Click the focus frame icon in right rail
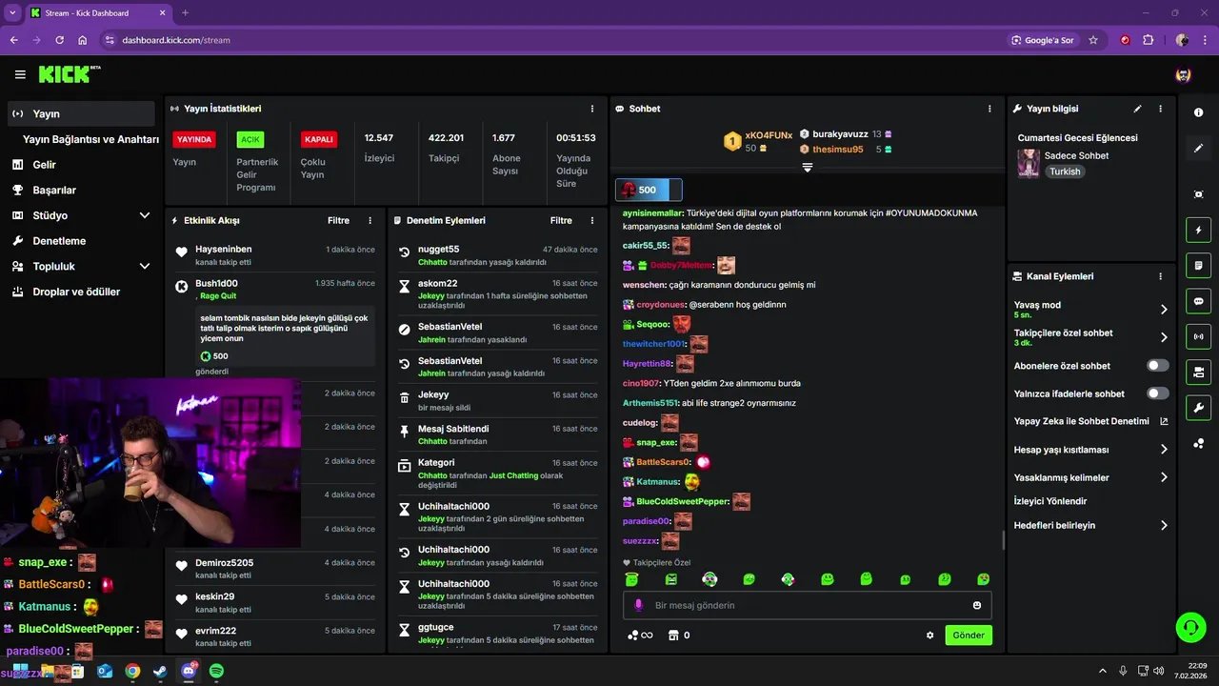The image size is (1219, 686). [x=1198, y=194]
